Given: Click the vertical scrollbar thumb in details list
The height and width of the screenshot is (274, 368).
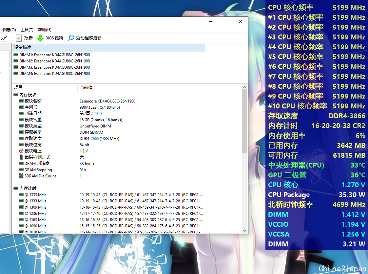Looking at the screenshot, I should [244, 121].
